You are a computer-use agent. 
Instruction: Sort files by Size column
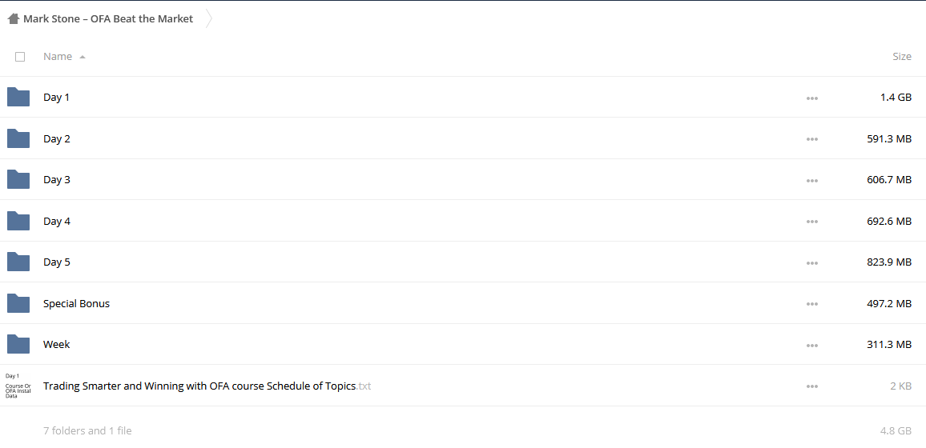click(902, 57)
